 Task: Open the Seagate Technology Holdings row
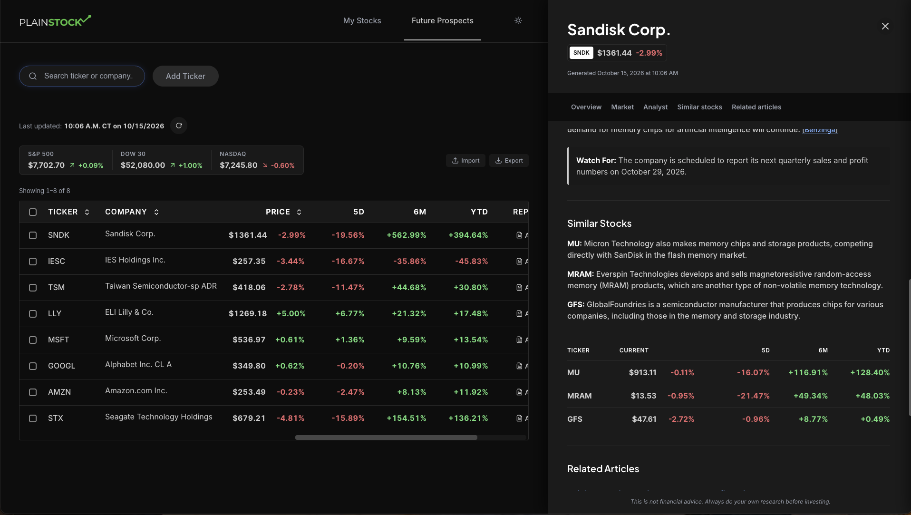[274, 418]
